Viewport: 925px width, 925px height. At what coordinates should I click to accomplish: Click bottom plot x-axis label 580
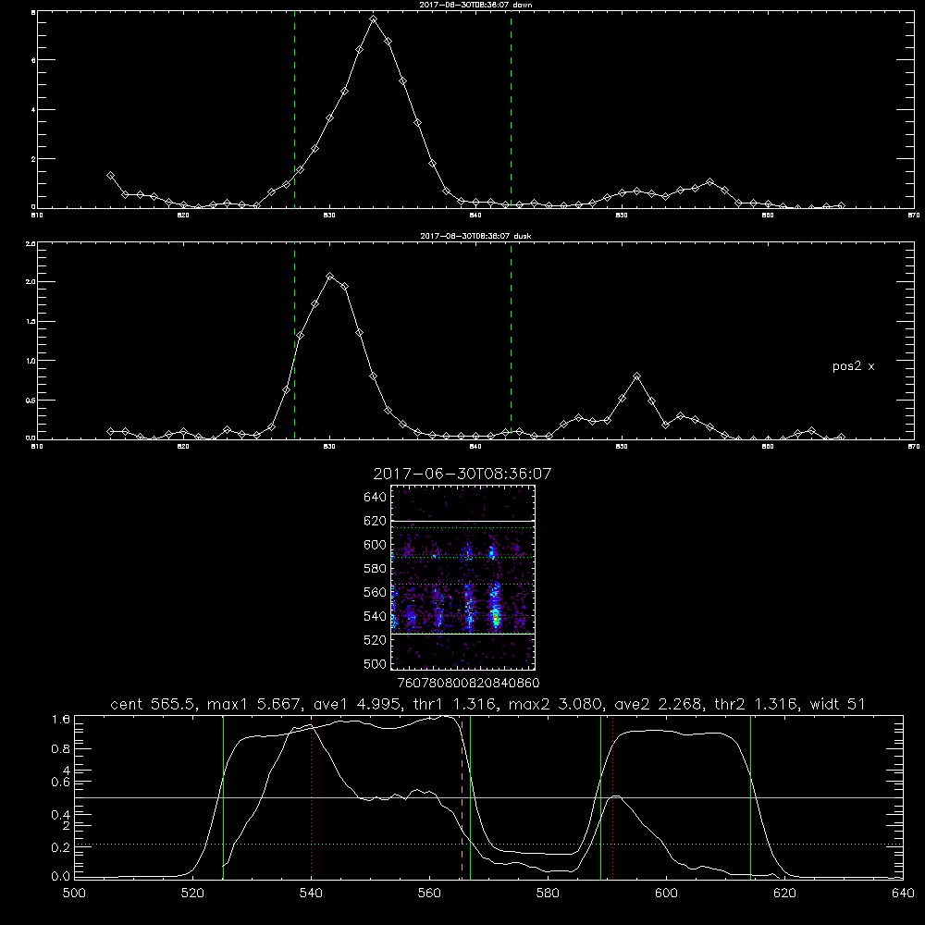(548, 894)
